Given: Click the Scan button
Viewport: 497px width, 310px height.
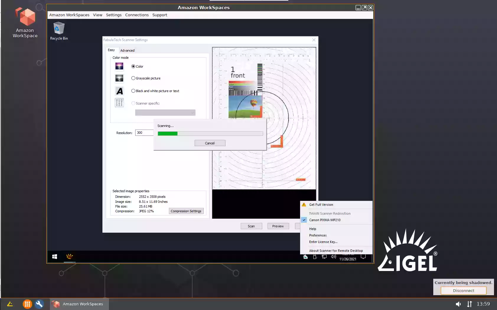Looking at the screenshot, I should click(251, 226).
